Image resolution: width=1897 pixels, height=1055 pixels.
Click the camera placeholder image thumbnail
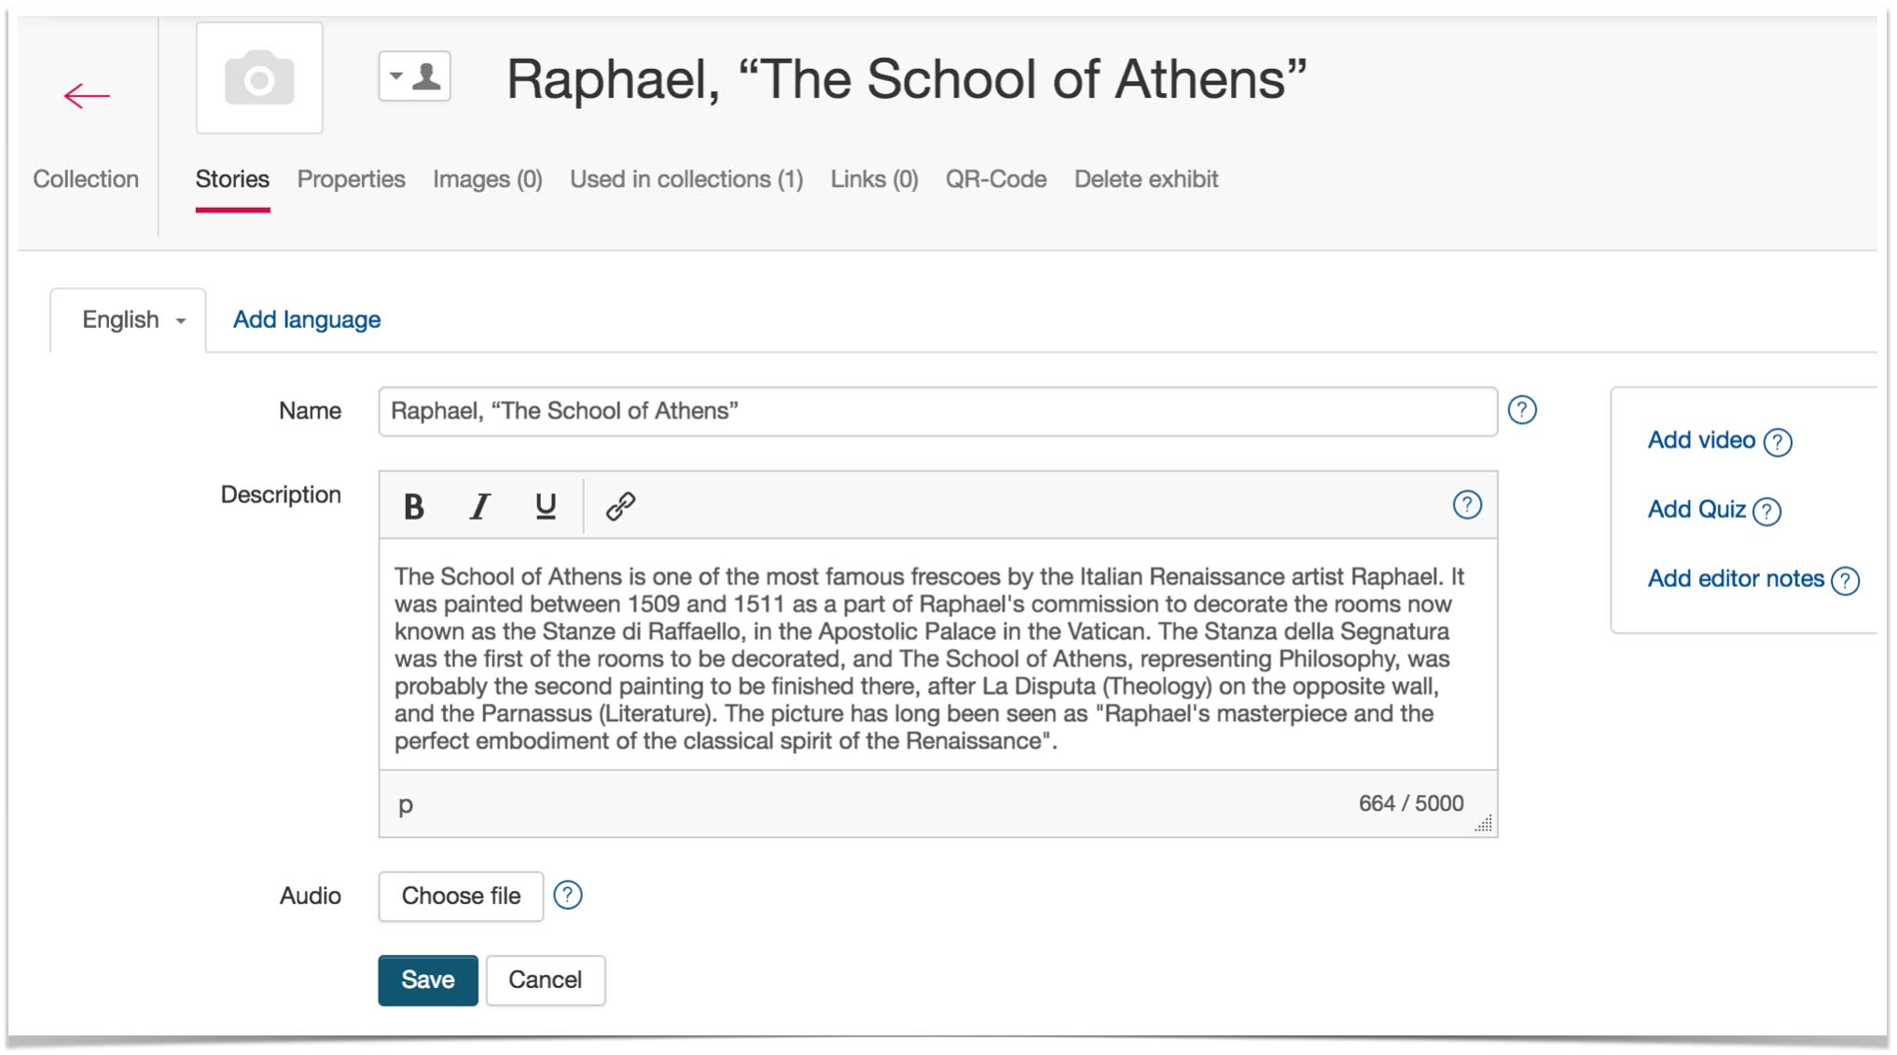click(259, 78)
